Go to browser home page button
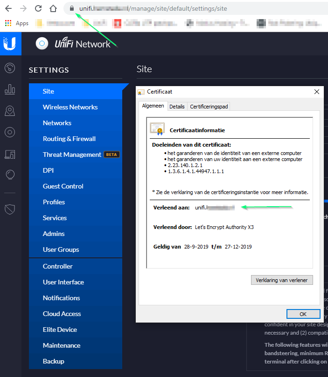This screenshot has width=328, height=377. [53, 8]
